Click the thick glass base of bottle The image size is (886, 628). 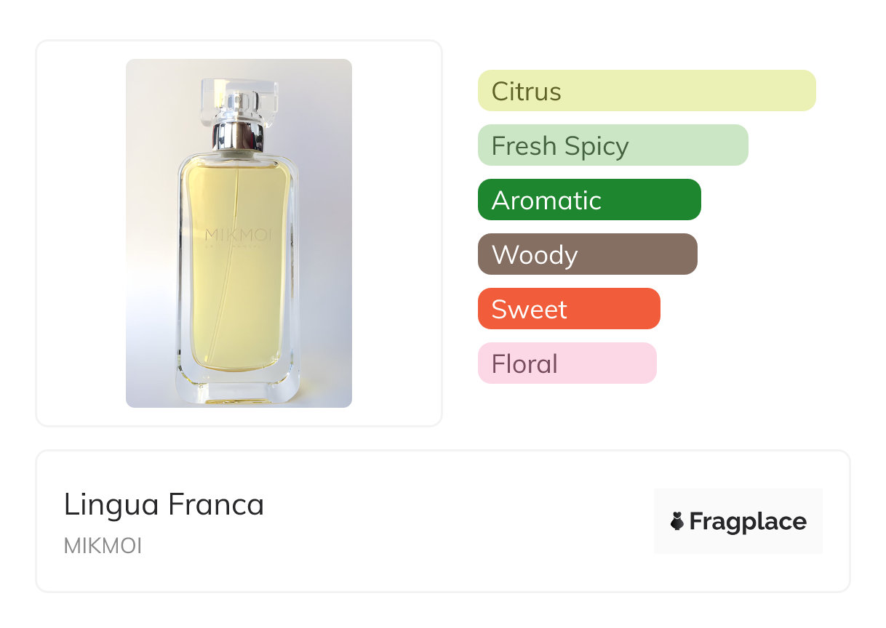(x=238, y=389)
